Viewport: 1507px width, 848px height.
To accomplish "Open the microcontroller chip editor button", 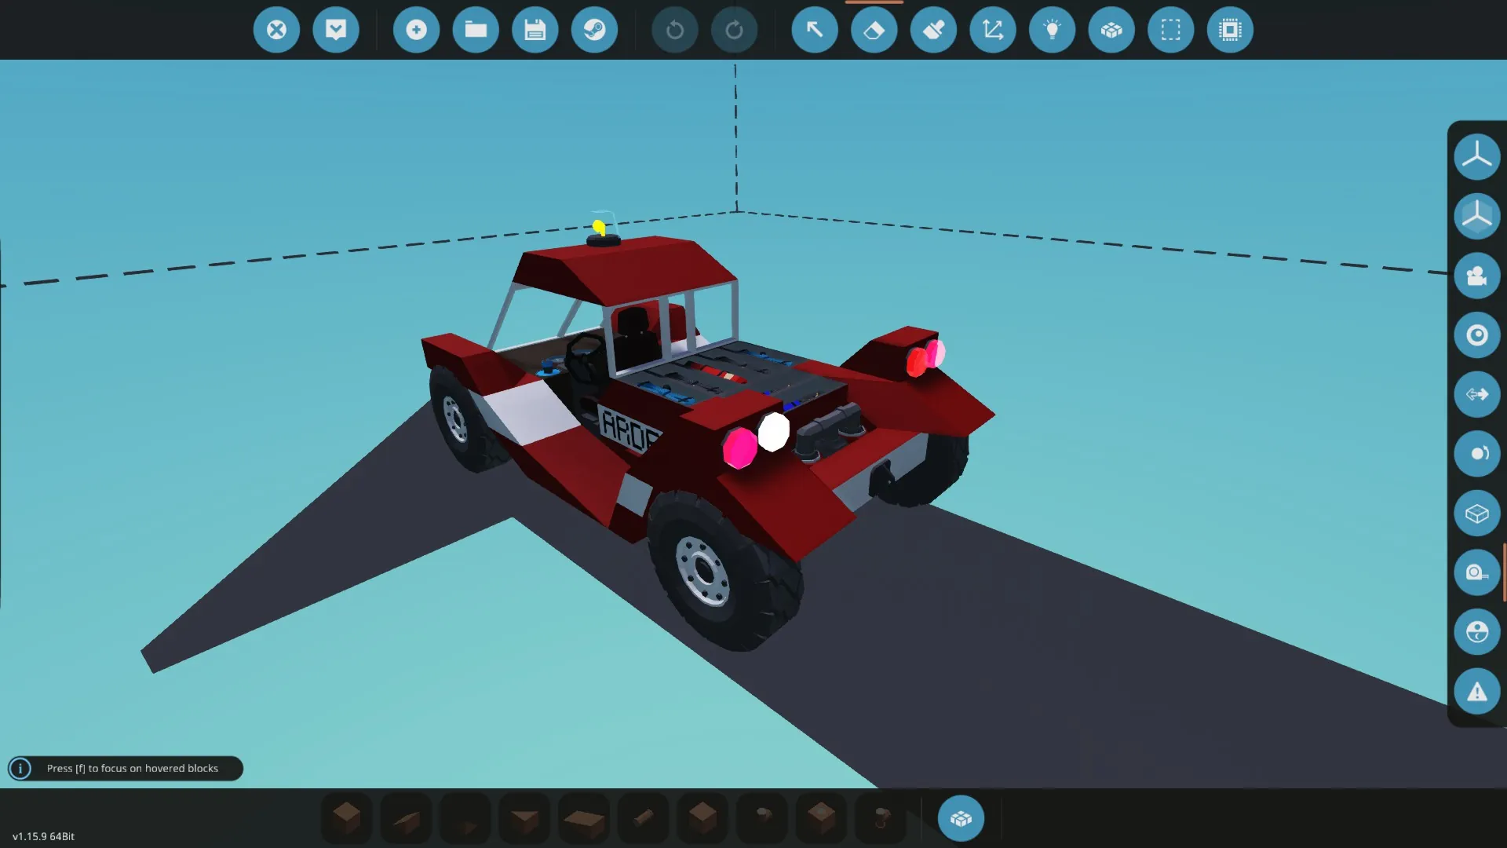I will point(1230,30).
